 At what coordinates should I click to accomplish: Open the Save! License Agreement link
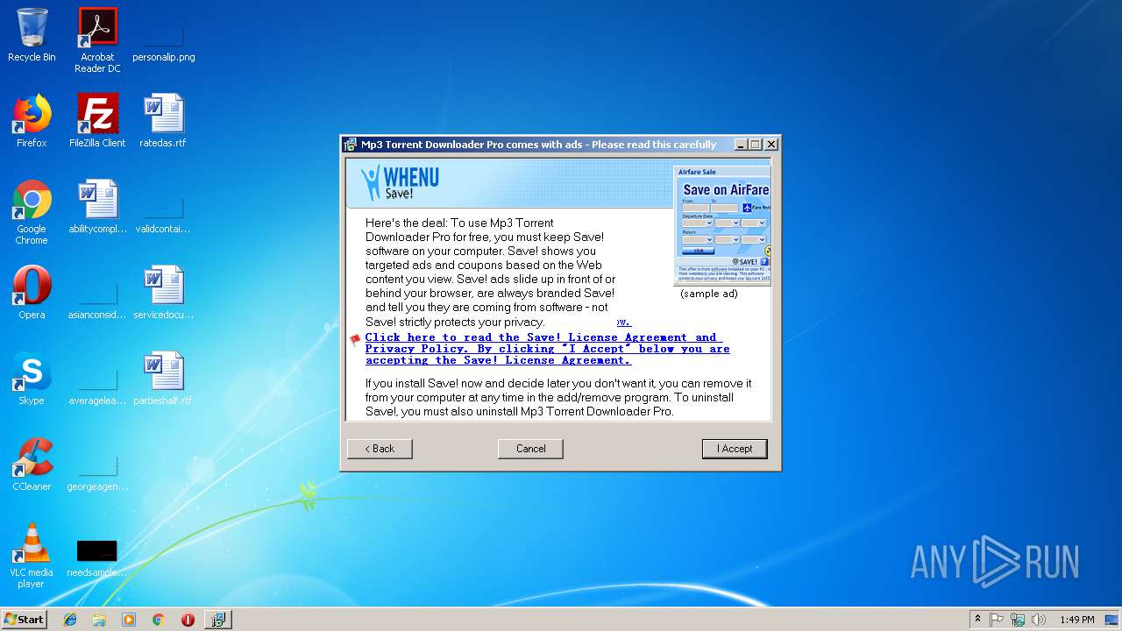547,349
